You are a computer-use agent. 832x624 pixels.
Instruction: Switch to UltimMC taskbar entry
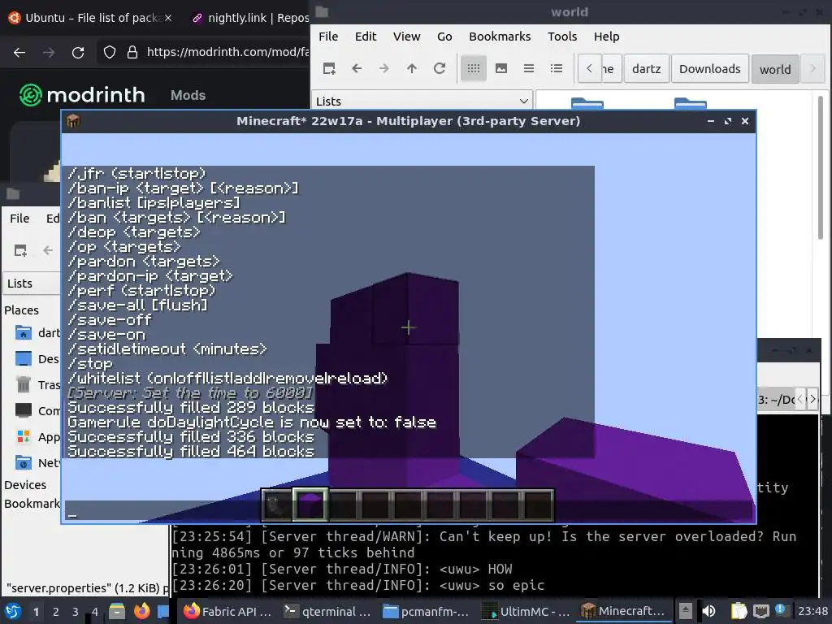(526, 611)
